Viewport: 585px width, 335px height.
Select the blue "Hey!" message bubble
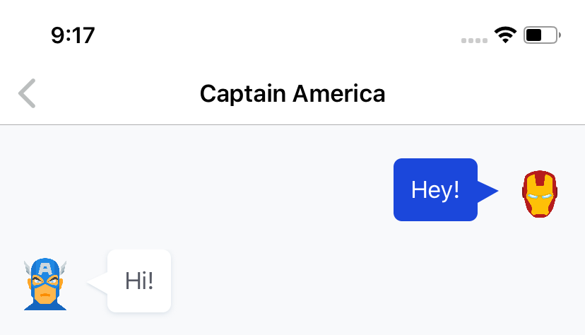(435, 189)
